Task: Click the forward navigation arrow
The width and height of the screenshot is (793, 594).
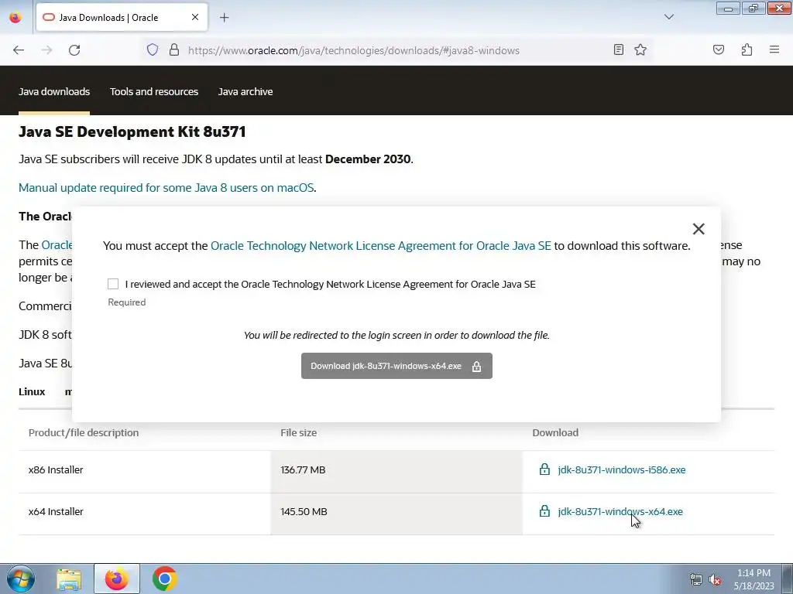Action: [46, 50]
